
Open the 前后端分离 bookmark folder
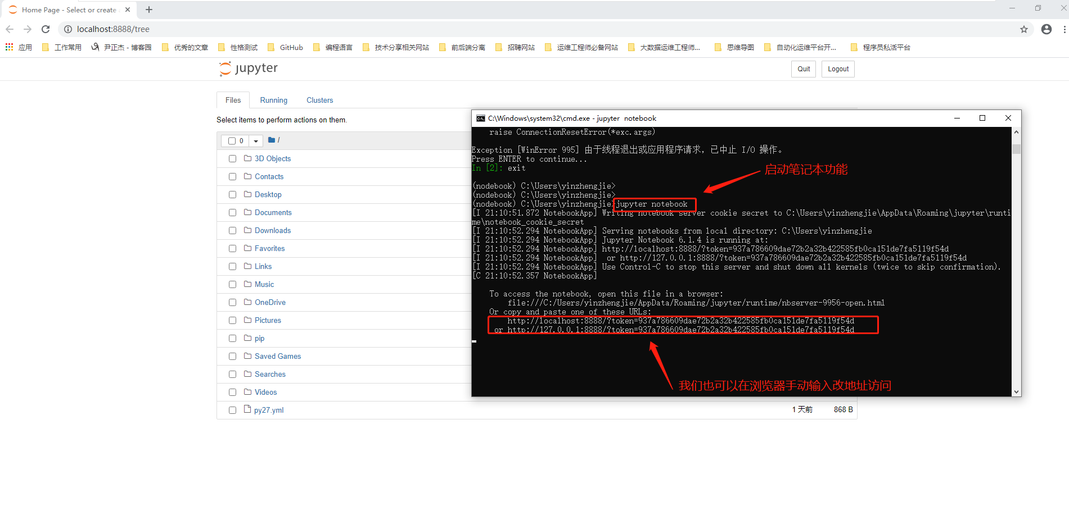coord(462,47)
